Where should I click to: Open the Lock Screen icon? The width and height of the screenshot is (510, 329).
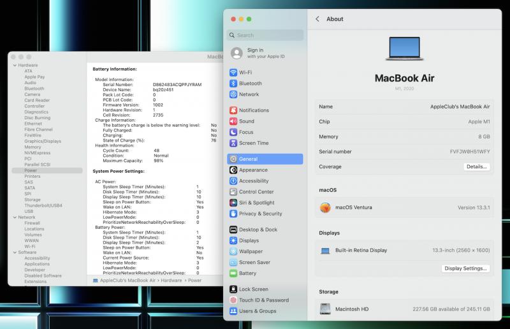(x=233, y=289)
